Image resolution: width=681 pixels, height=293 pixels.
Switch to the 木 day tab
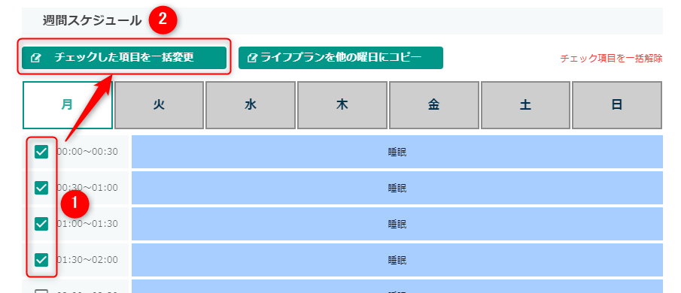click(342, 105)
